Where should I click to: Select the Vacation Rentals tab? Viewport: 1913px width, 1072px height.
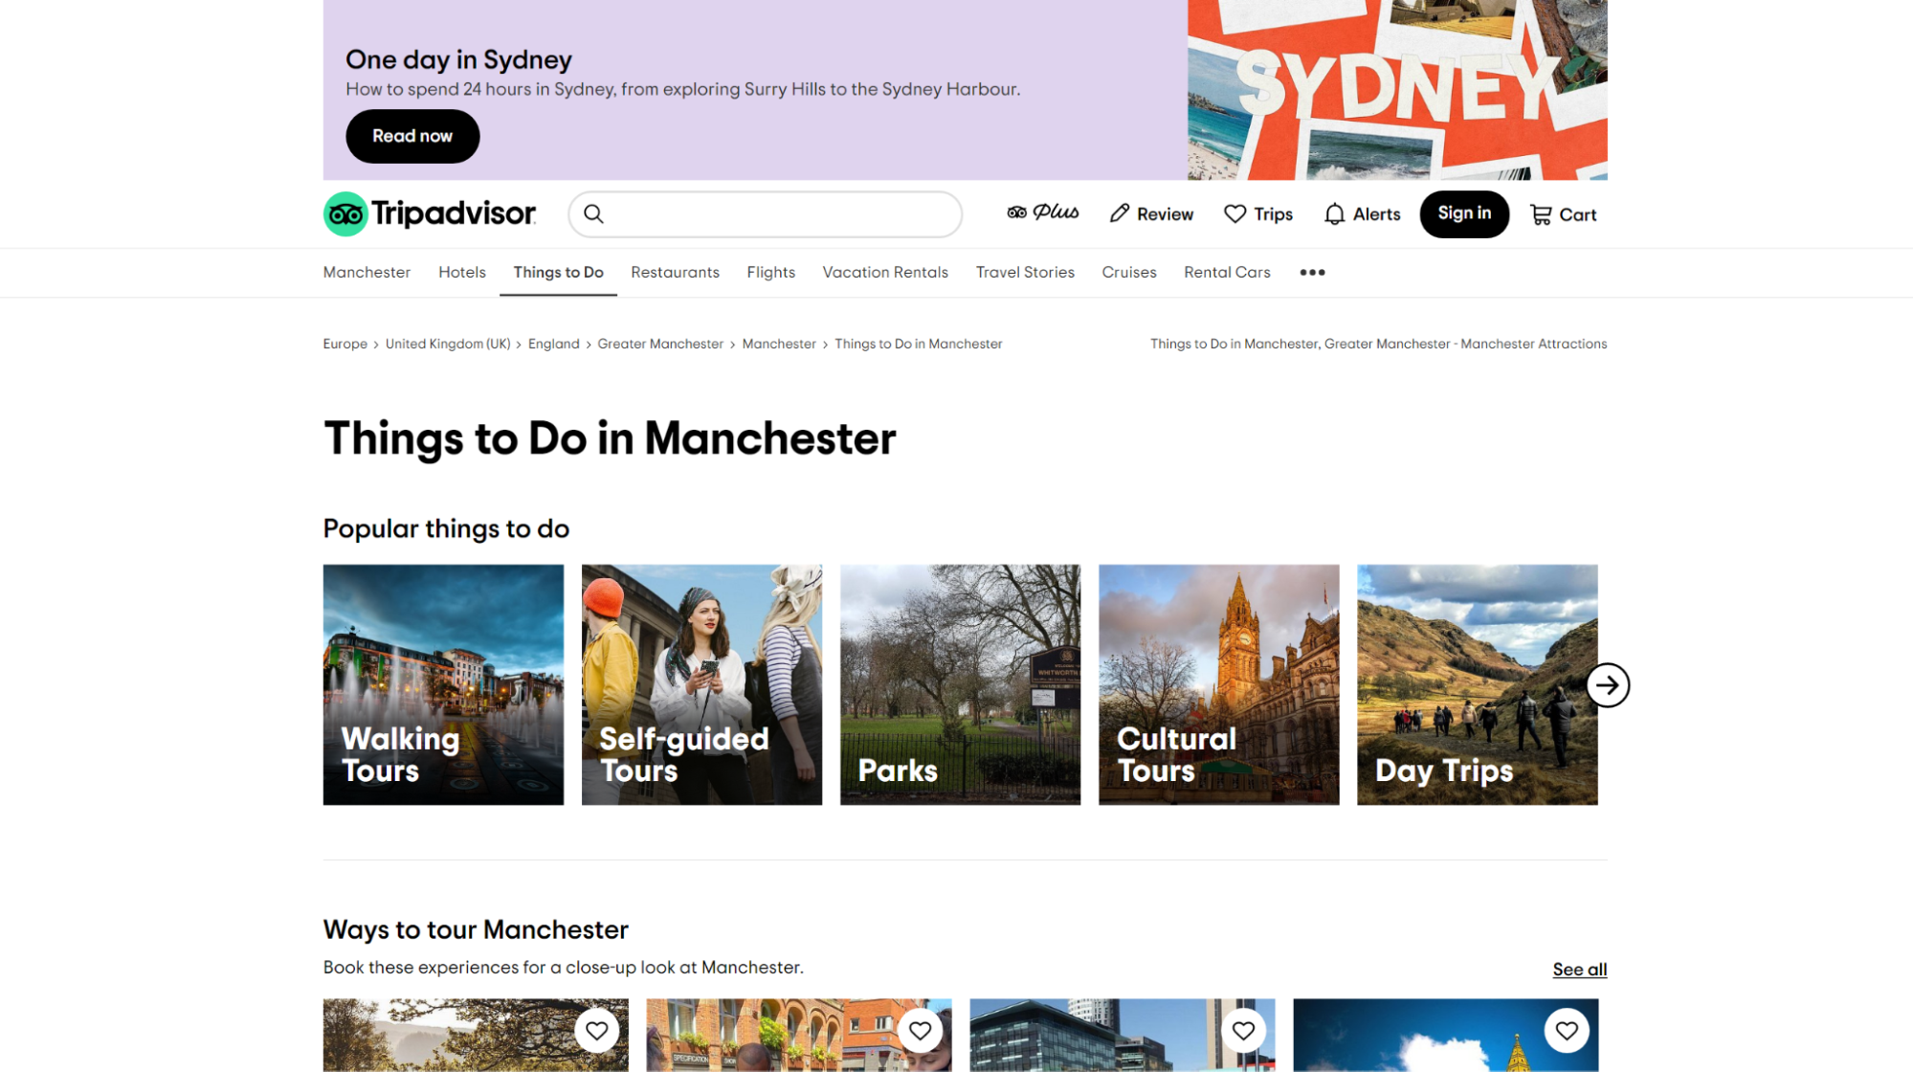coord(885,272)
